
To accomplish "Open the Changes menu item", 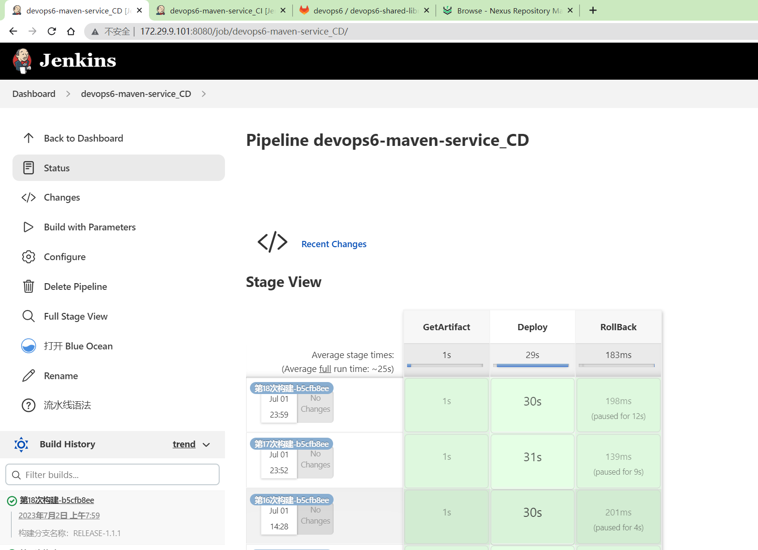I will pyautogui.click(x=119, y=198).
